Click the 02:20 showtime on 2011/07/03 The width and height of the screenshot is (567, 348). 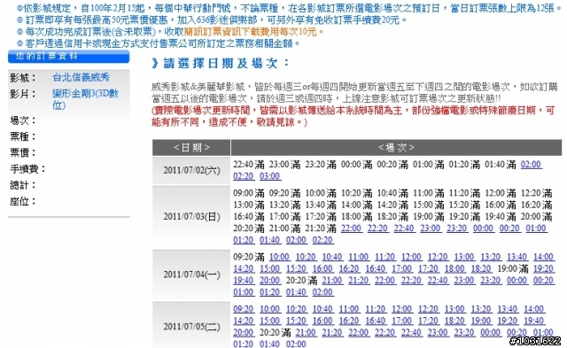coord(322,240)
